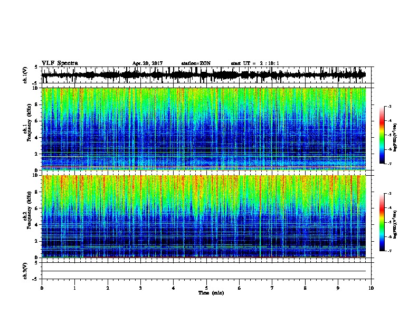Select the "ch.1(V)" vertical axis label

coord(25,75)
